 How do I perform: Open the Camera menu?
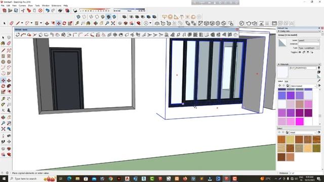click(22, 6)
